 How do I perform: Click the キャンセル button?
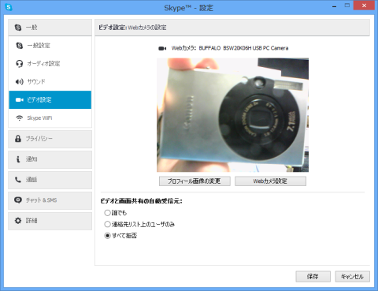point(353,277)
